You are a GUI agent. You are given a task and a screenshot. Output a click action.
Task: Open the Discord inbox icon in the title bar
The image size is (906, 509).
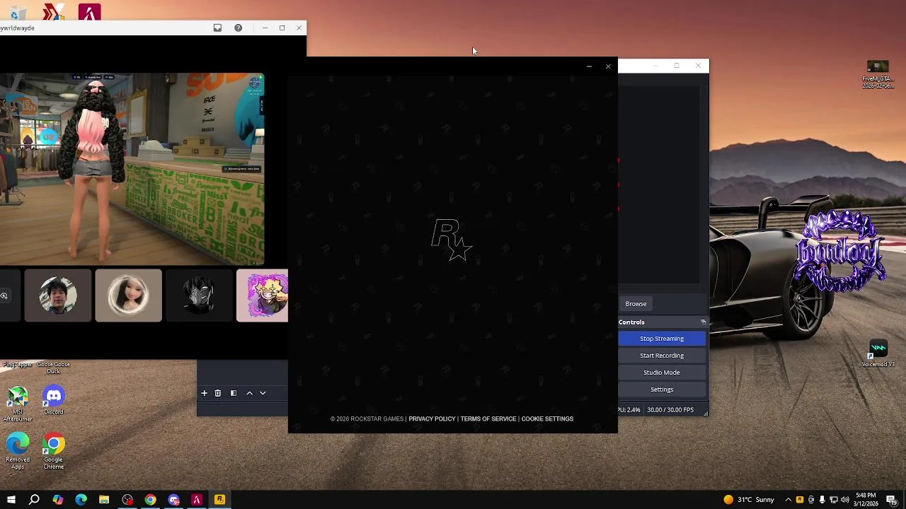point(217,28)
